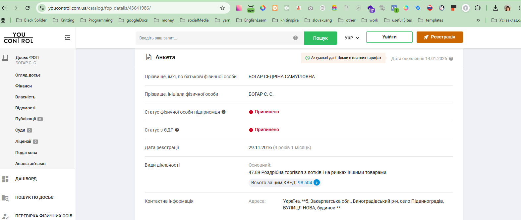Open the browser downloads icon
The height and width of the screenshot is (220, 521).
click(x=495, y=8)
